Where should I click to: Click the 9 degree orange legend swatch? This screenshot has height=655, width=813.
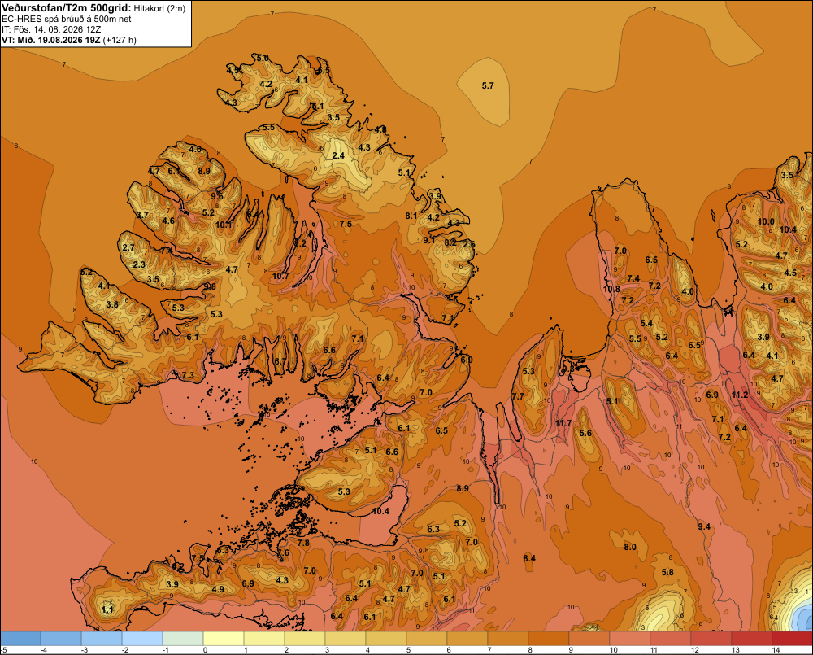pos(589,638)
